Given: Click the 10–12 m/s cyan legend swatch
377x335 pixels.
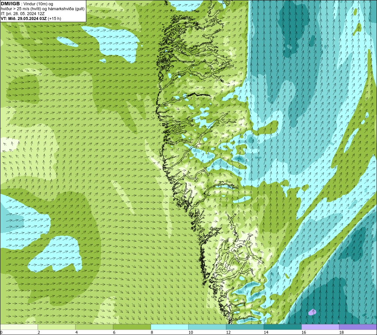Looking at the screenshot, I should (207, 327).
